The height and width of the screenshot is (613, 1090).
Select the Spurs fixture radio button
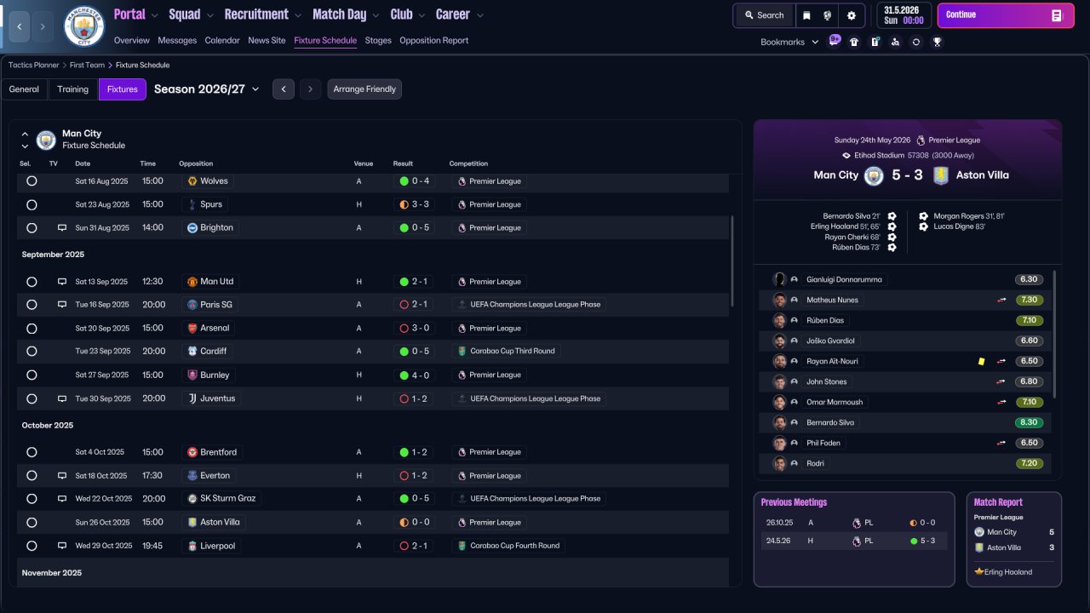[x=32, y=204]
